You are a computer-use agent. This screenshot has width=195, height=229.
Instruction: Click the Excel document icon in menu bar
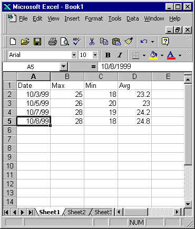click(12, 18)
